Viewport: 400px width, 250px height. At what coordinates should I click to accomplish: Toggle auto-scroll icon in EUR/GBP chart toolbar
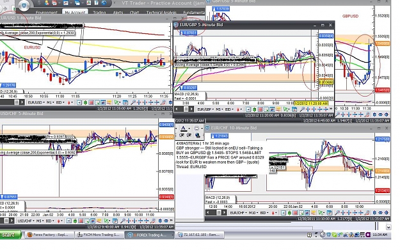[x=248, y=109]
